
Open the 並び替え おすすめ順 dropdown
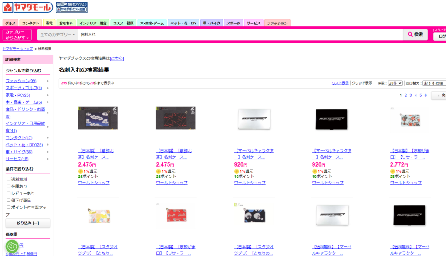click(434, 83)
